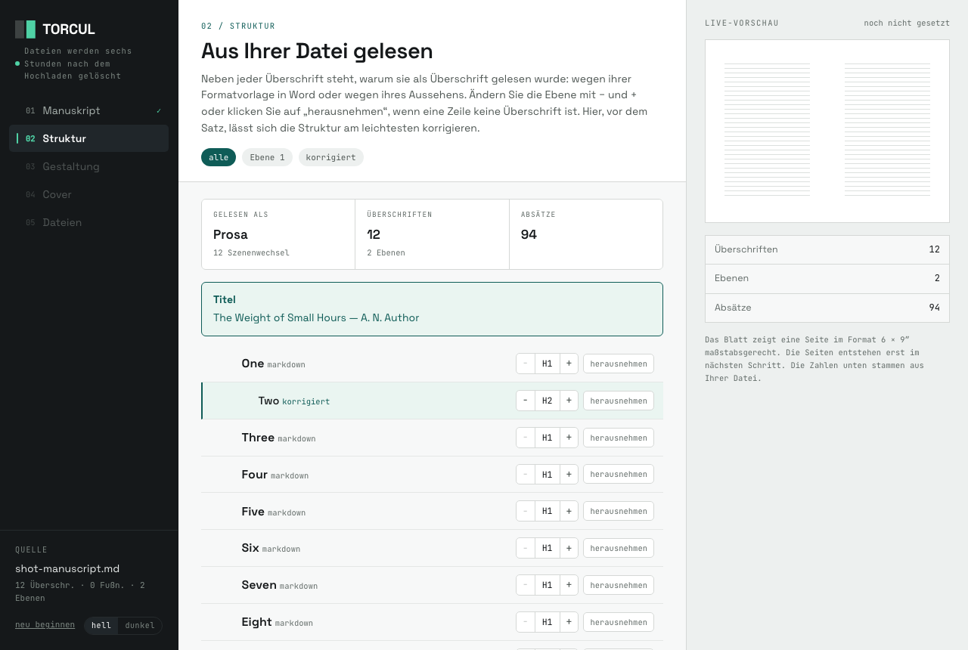Open the Cover step
Image resolution: width=968 pixels, height=650 pixels.
[x=88, y=194]
